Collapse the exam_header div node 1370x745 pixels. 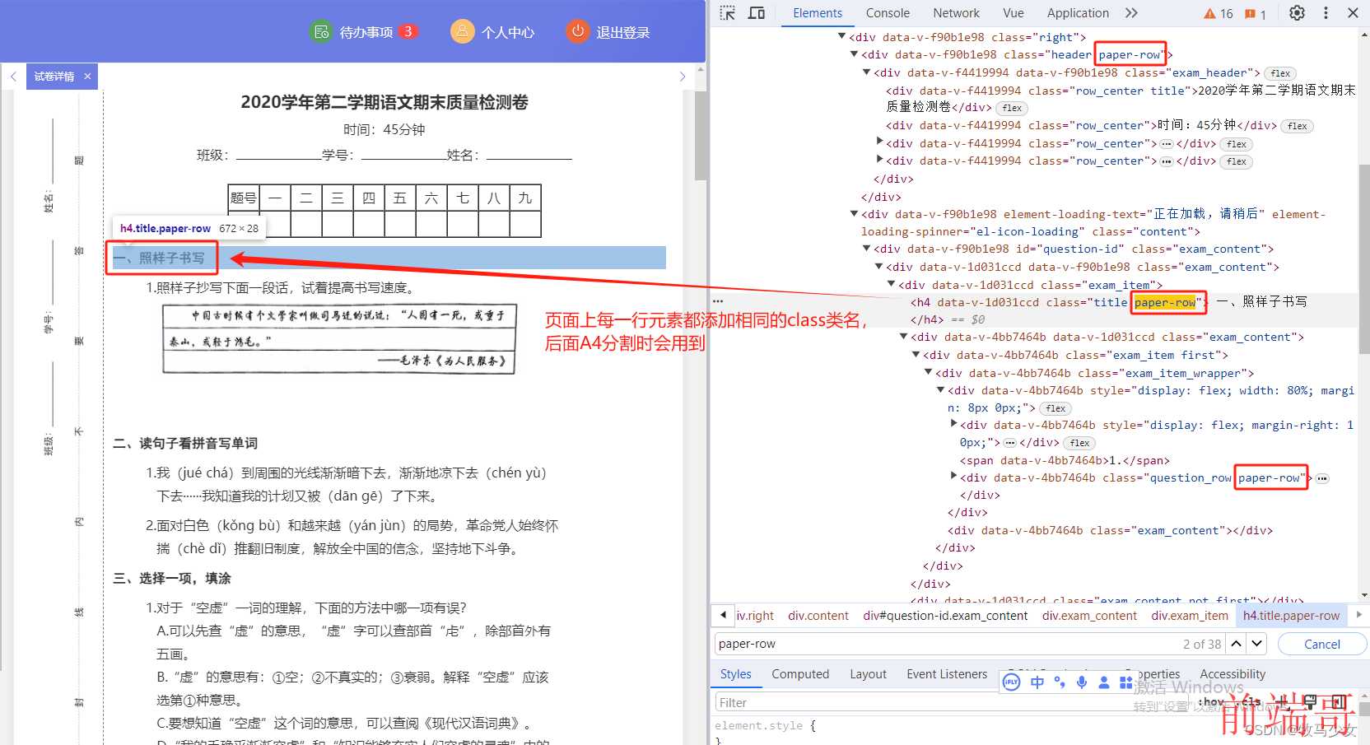tap(866, 72)
